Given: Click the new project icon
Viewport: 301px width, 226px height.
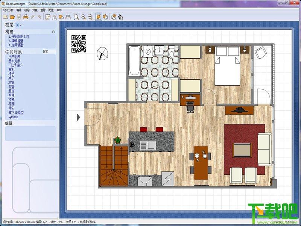Looking at the screenshot, I should tap(5, 17).
